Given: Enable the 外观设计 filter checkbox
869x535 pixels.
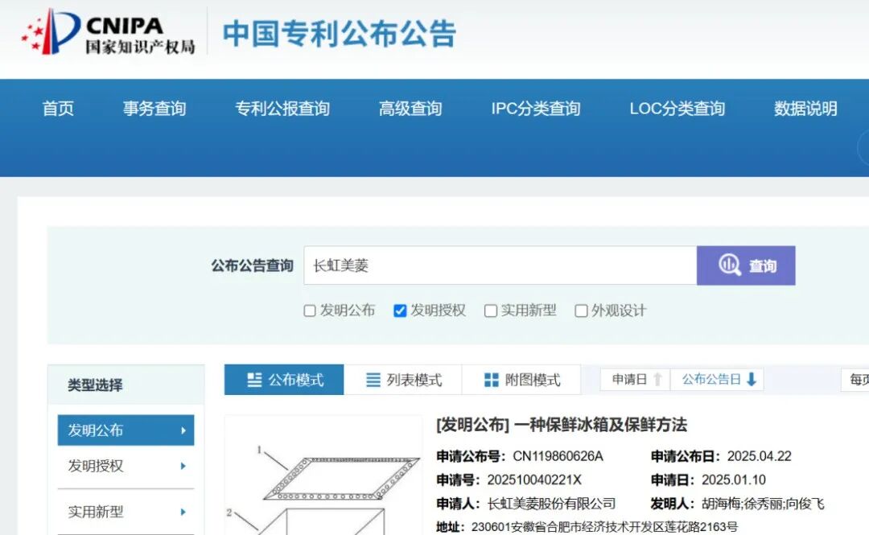Looking at the screenshot, I should tap(581, 311).
